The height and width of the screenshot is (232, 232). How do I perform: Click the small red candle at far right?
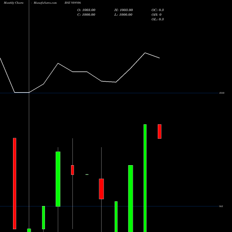160,131
